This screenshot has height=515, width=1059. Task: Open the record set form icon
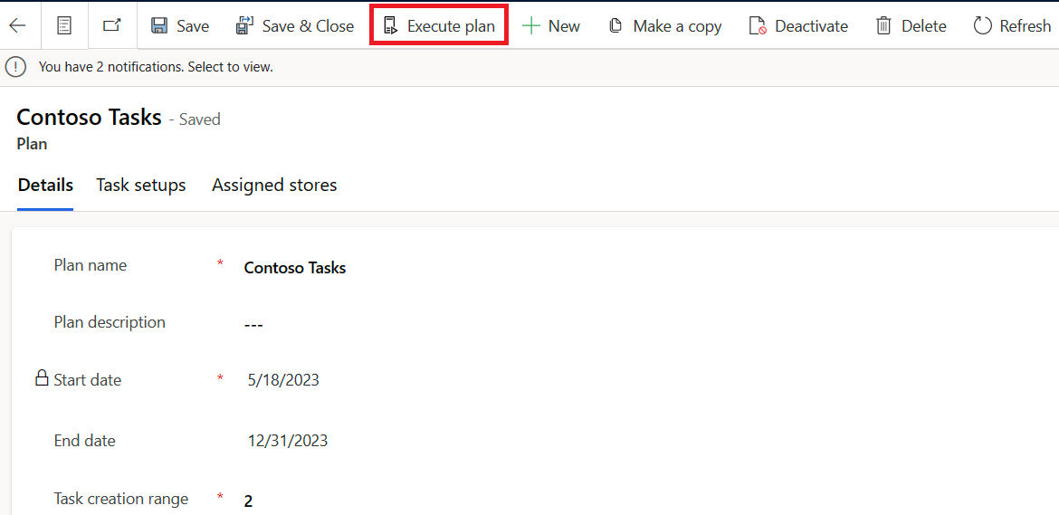pyautogui.click(x=64, y=25)
